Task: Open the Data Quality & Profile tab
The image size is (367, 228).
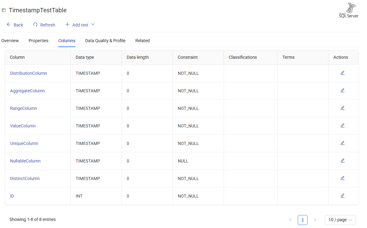Action: (105, 41)
